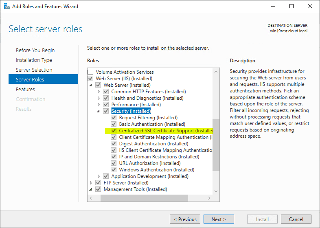Open the Installation Type step
320x228 pixels.
(x=34, y=60)
